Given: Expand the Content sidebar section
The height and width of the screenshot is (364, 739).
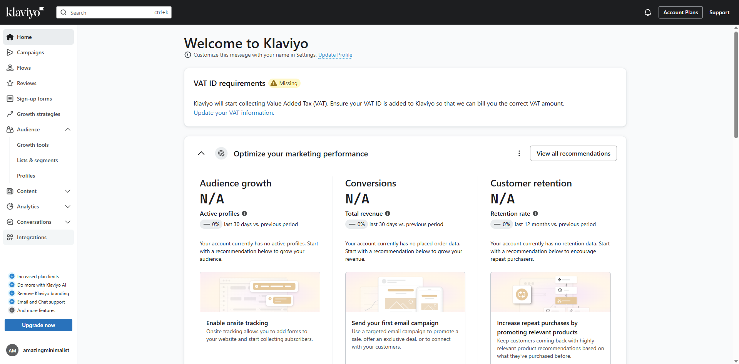Looking at the screenshot, I should coord(68,191).
